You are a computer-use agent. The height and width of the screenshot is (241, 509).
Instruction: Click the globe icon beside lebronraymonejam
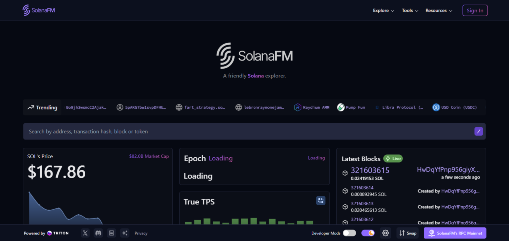click(x=238, y=107)
